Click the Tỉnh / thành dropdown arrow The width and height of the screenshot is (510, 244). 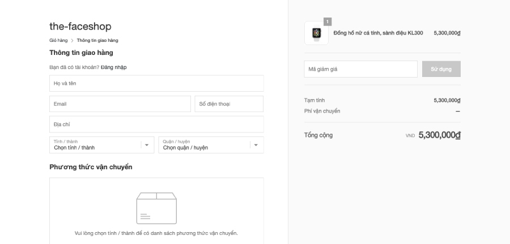[147, 145]
